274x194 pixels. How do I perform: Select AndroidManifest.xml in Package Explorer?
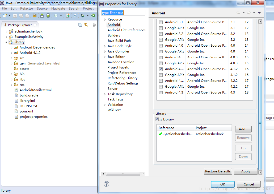[36, 90]
